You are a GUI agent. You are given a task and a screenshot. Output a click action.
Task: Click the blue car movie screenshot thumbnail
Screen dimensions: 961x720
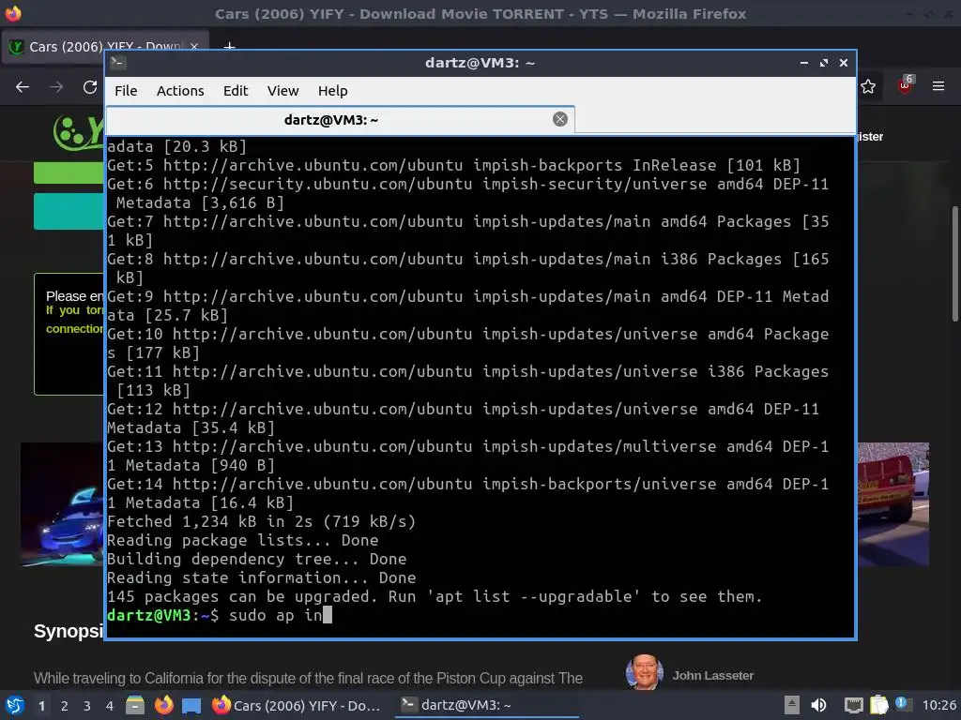click(x=62, y=503)
